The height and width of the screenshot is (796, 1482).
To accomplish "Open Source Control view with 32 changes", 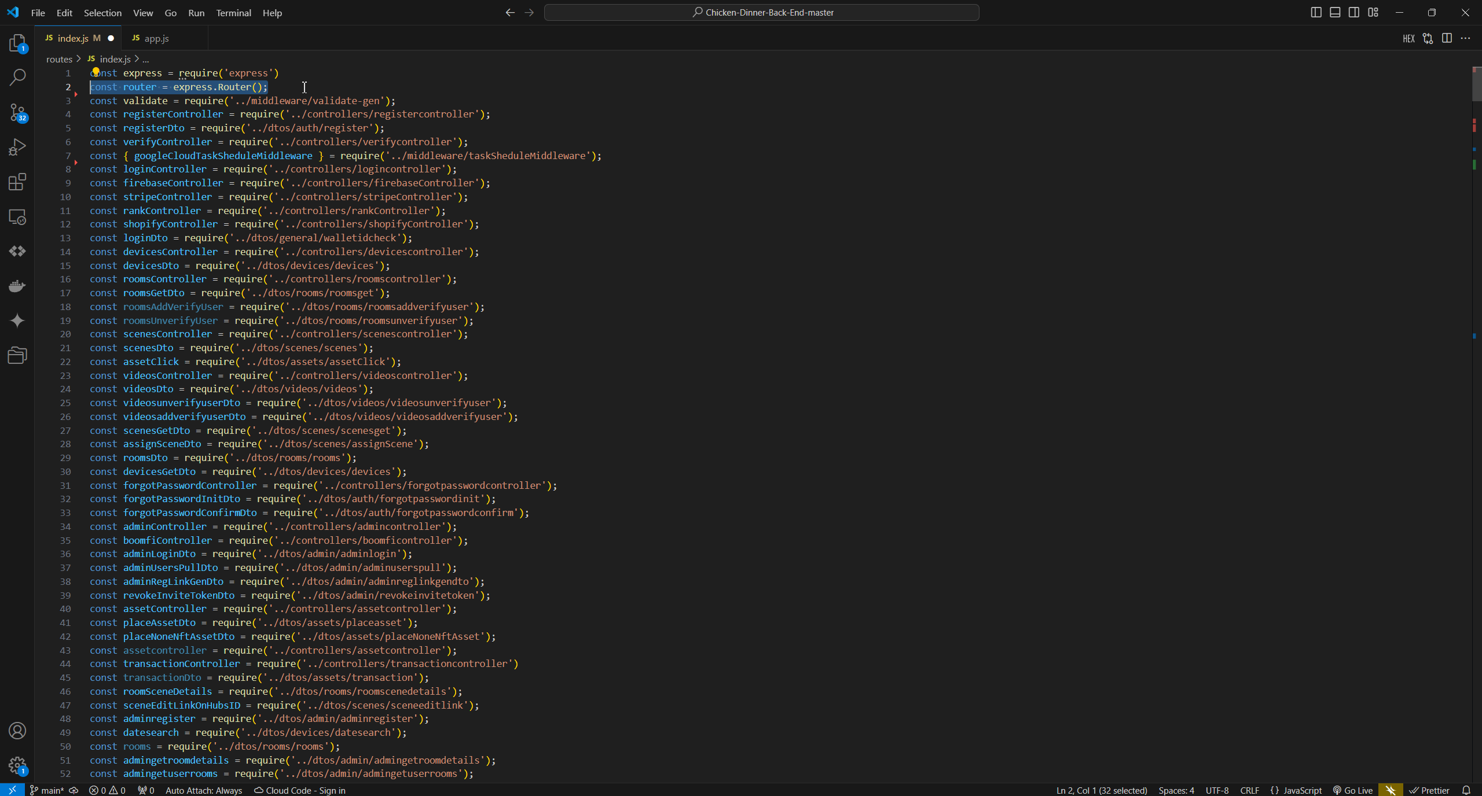I will pos(17,112).
